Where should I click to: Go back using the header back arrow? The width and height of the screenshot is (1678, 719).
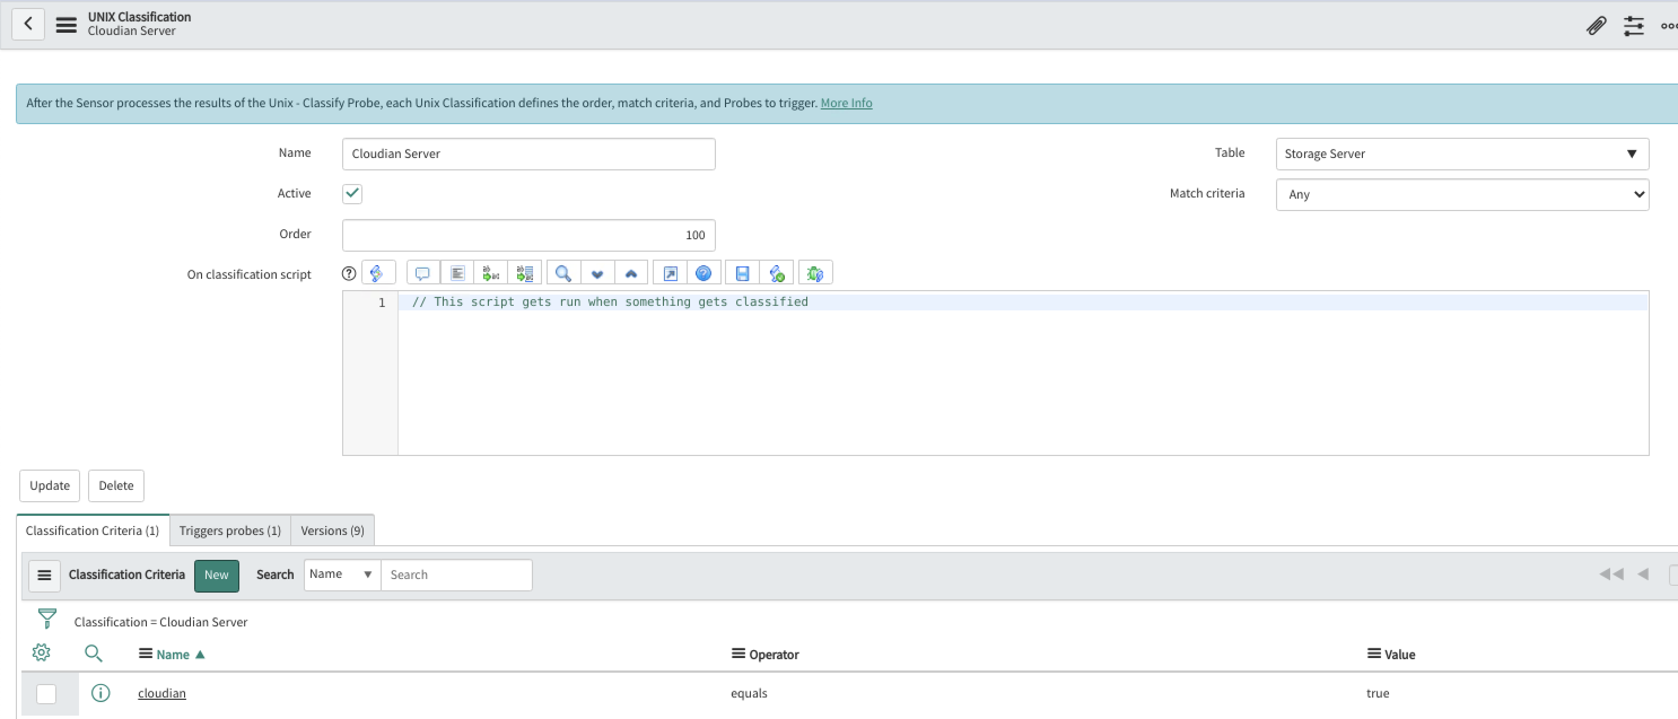point(28,24)
